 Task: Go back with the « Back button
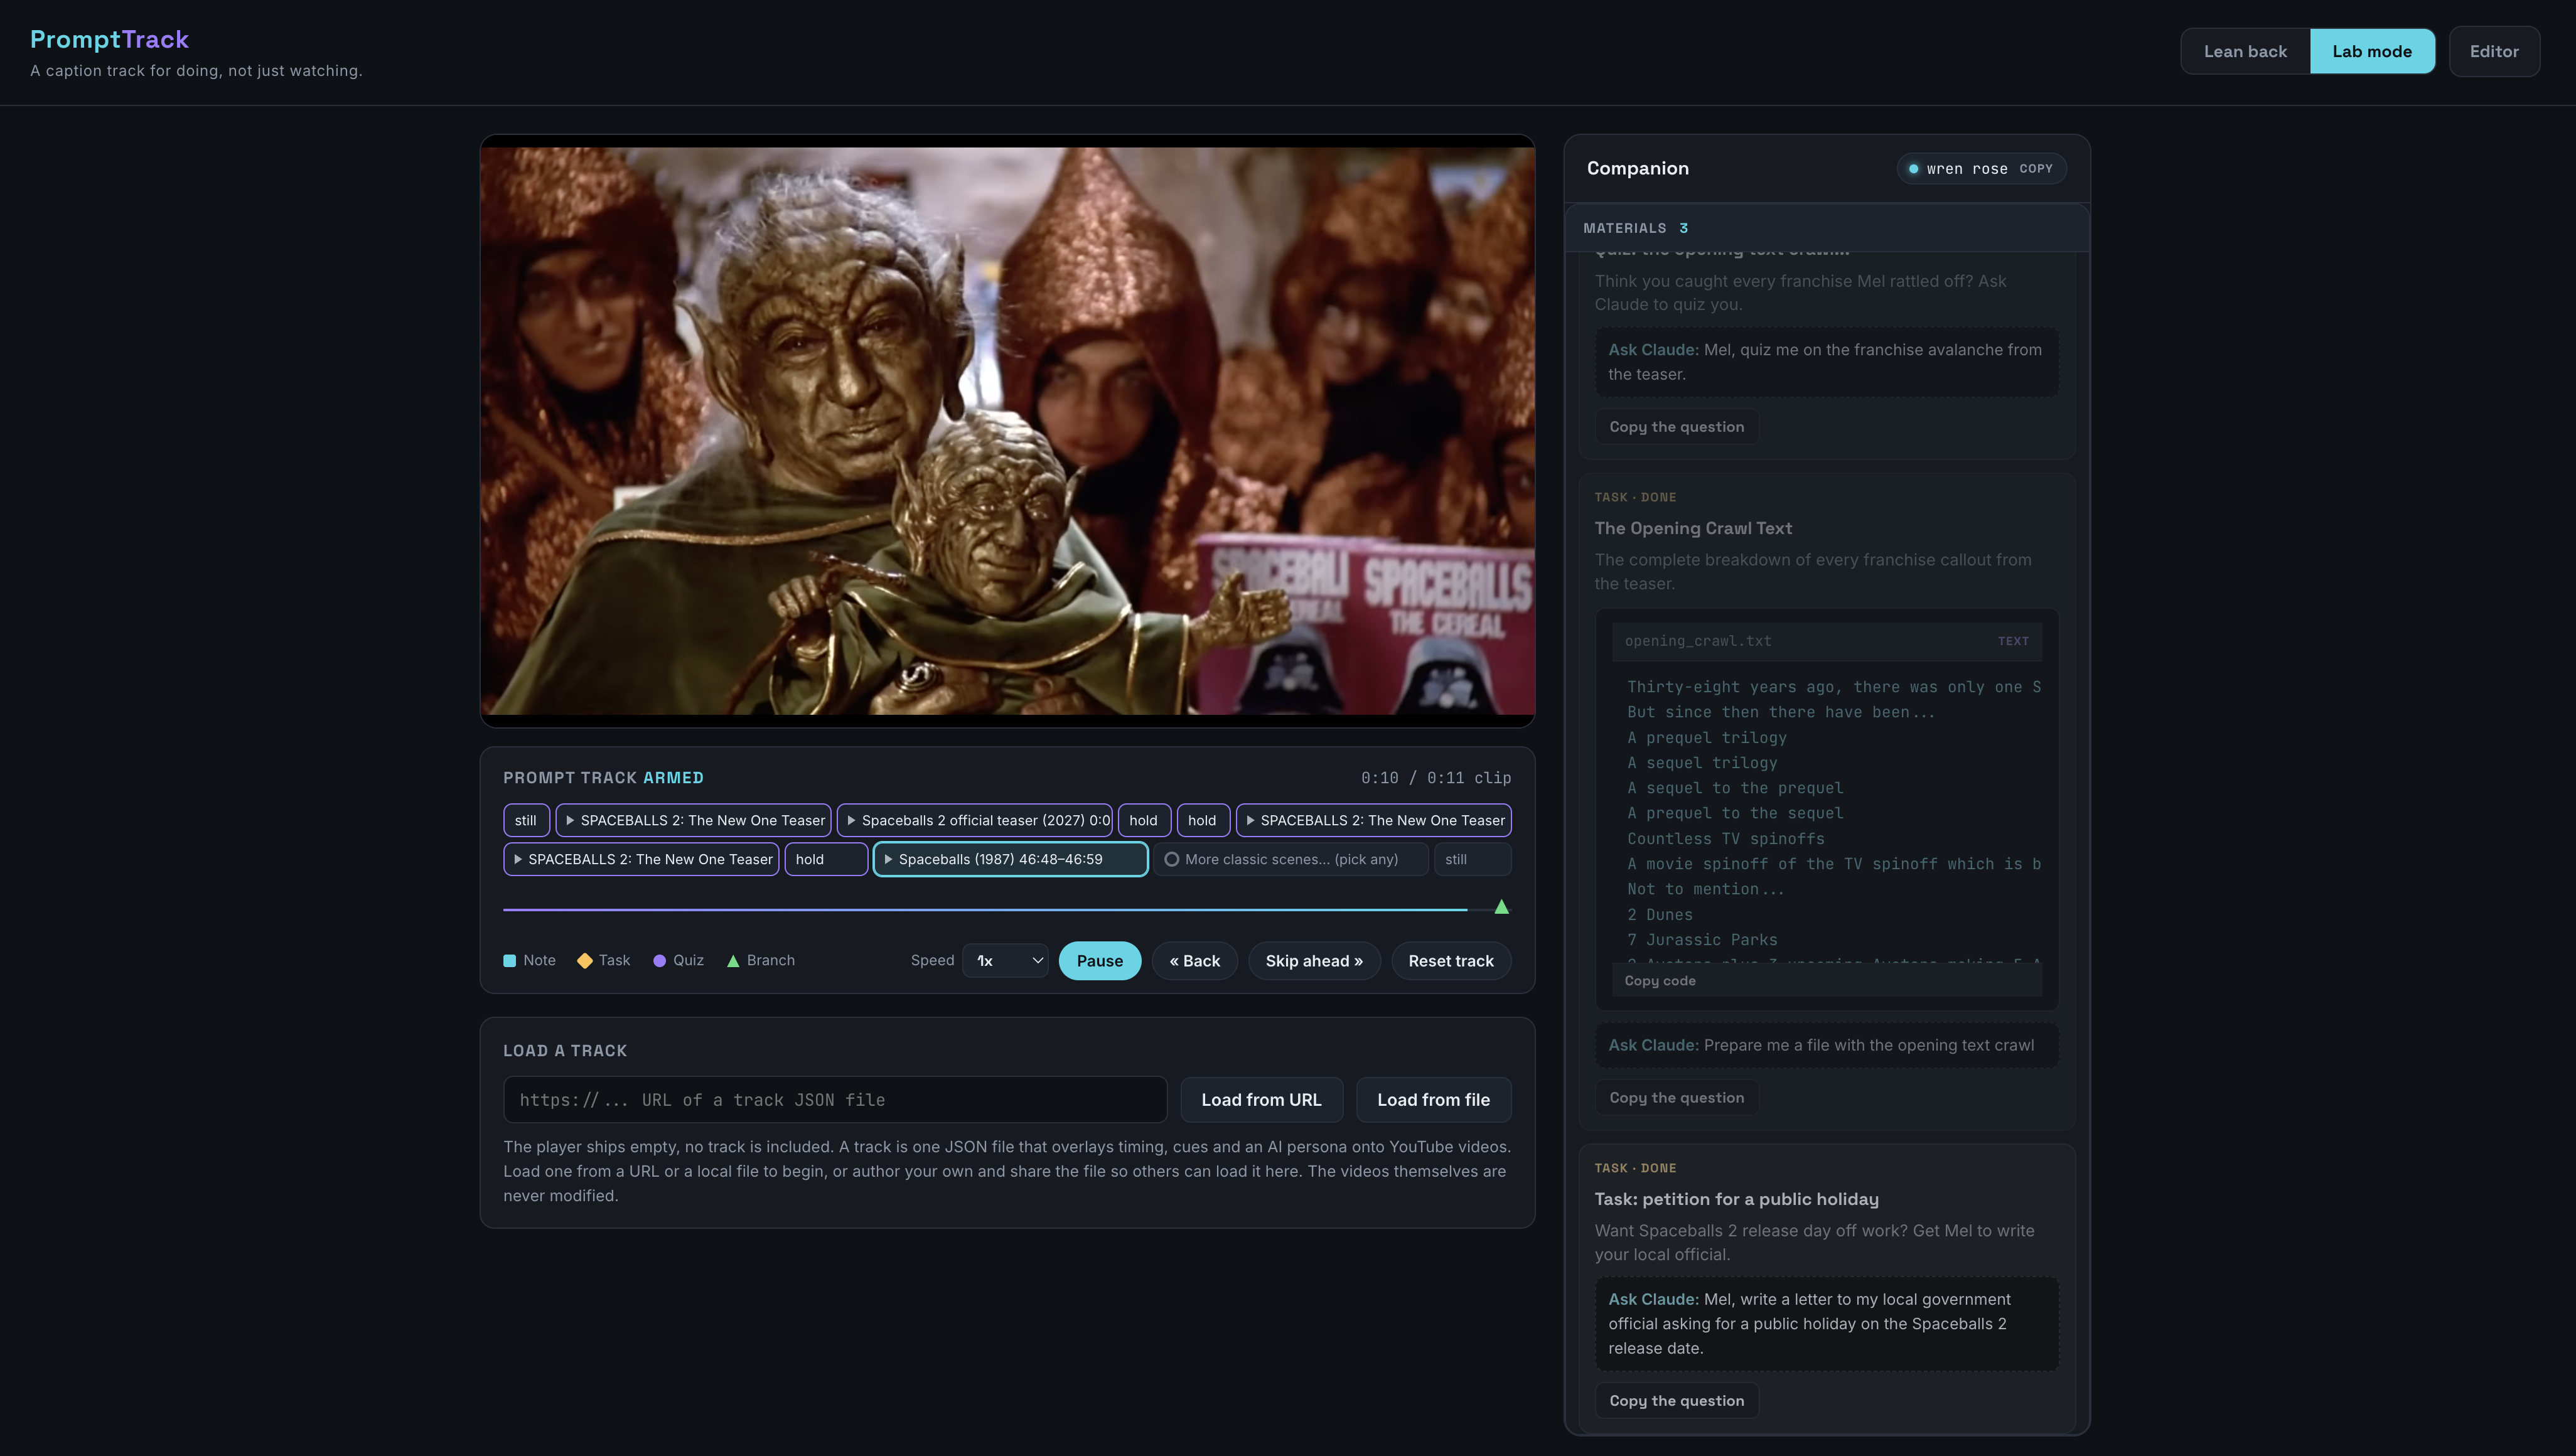pyautogui.click(x=1194, y=960)
